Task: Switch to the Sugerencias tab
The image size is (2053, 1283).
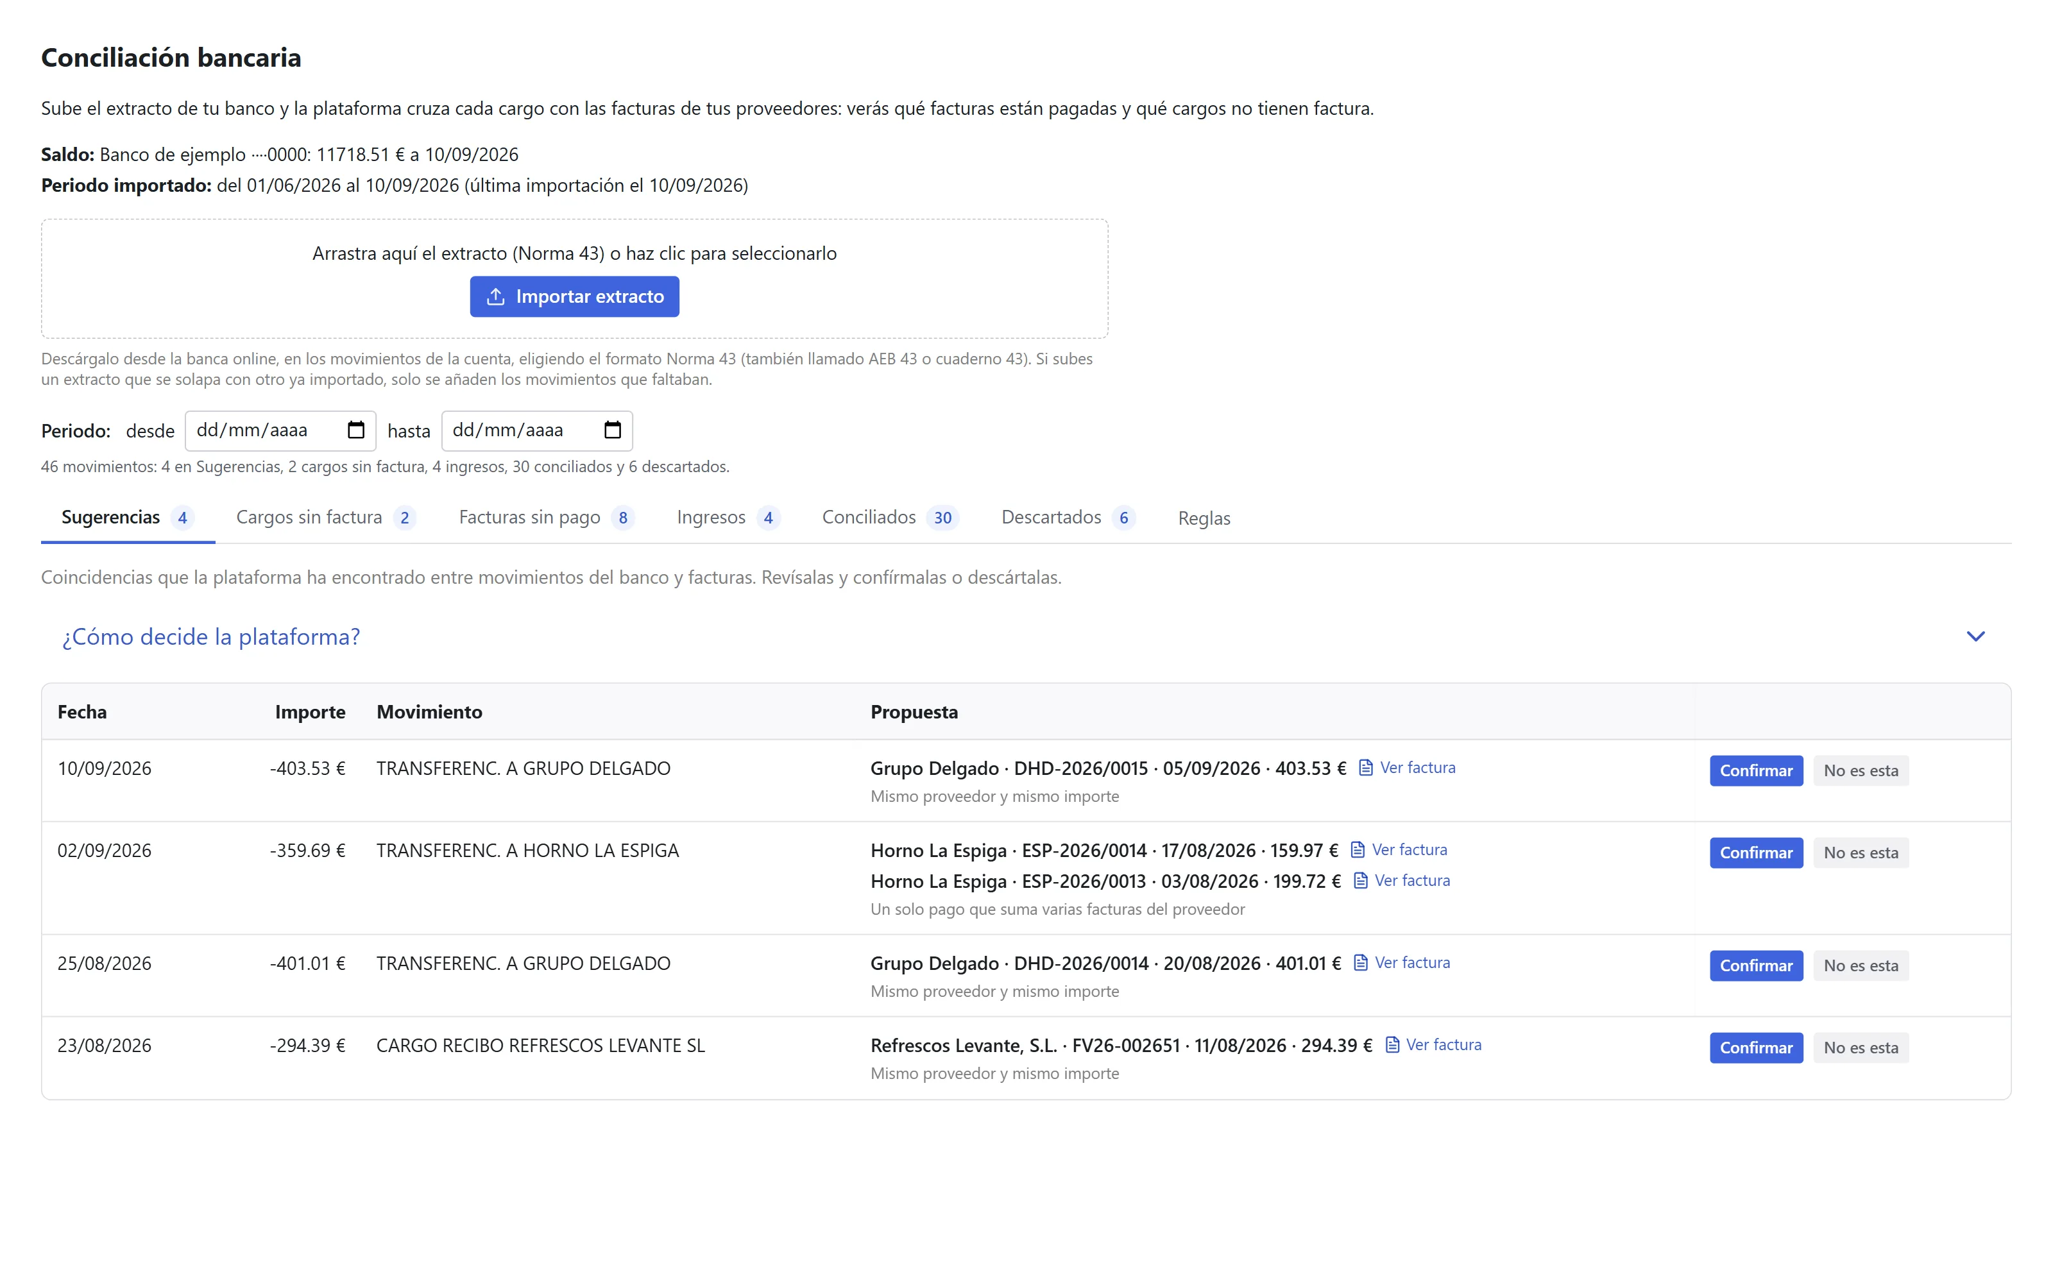Action: [128, 518]
